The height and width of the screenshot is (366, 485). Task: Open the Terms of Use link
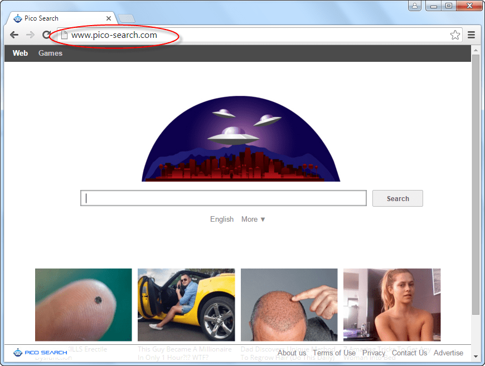pos(334,353)
